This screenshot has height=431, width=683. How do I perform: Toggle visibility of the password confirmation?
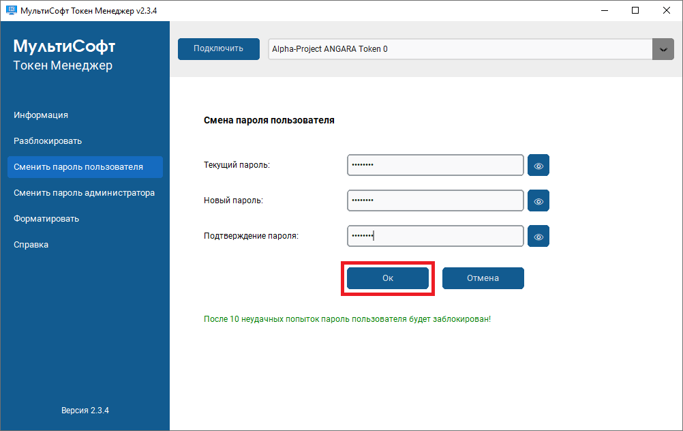[538, 237]
